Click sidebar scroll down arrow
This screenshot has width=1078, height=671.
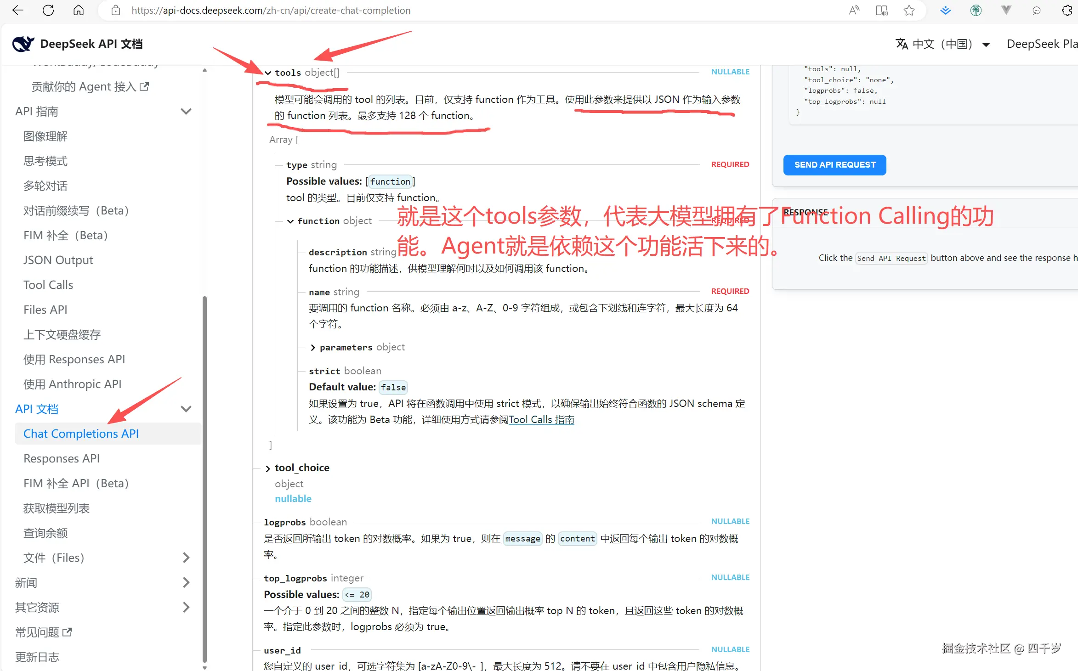204,667
